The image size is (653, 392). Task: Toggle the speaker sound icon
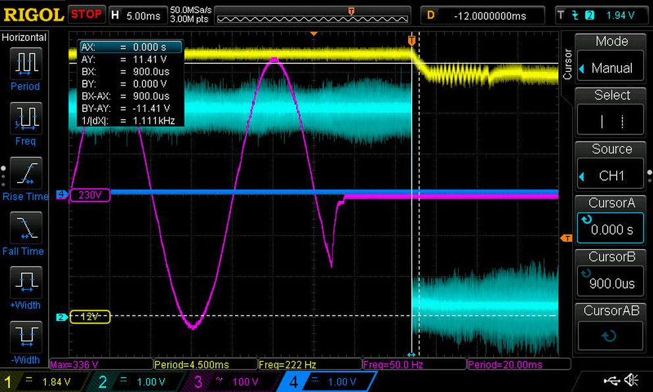(x=631, y=380)
